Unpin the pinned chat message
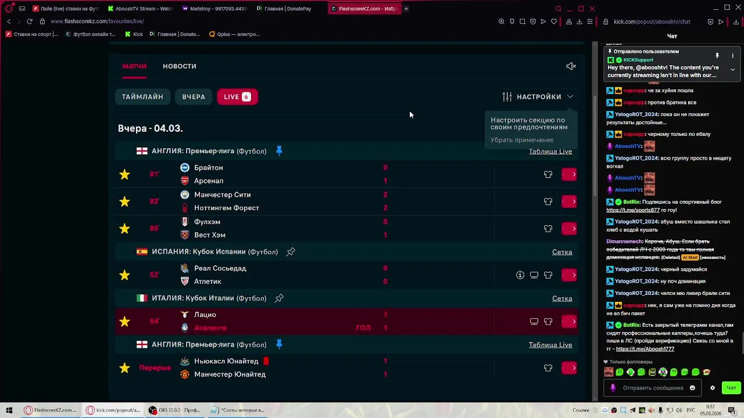Viewport: 744px width, 418px height. click(717, 56)
